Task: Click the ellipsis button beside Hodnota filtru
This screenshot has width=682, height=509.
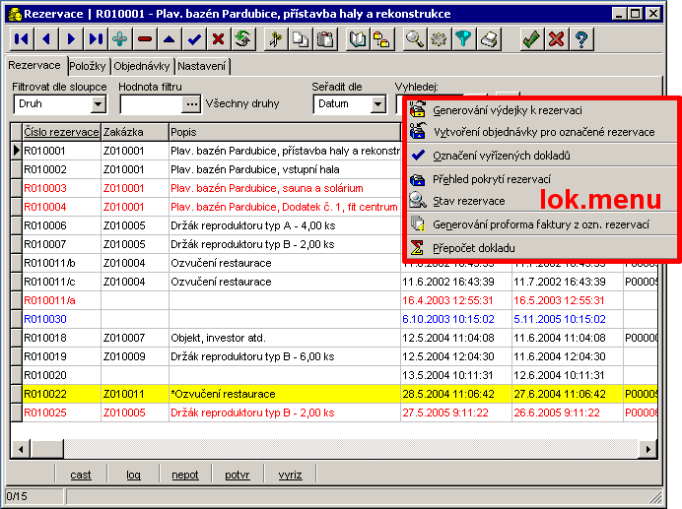Action: [x=191, y=104]
